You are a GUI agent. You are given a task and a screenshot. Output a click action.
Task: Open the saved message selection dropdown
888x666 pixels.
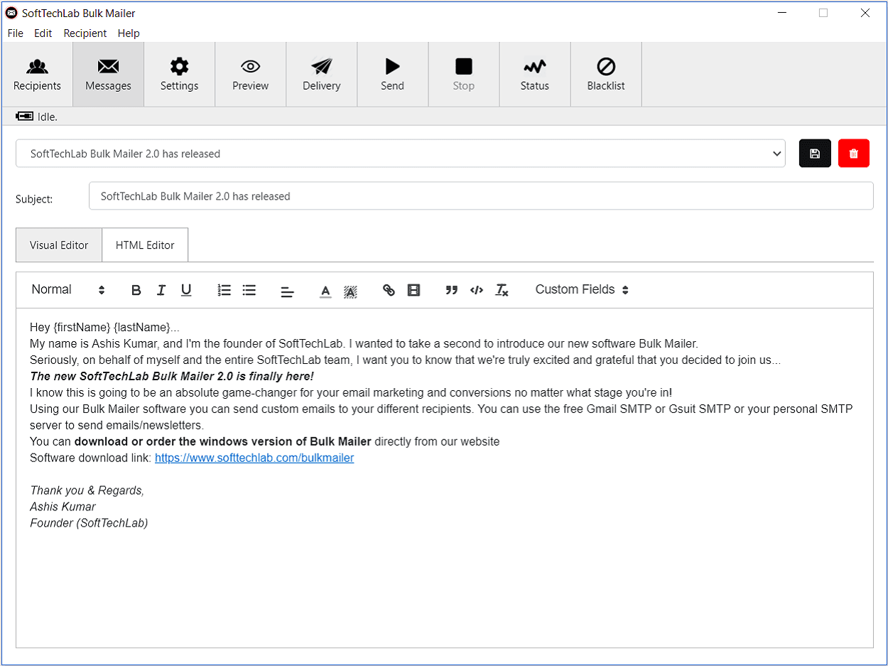pos(401,154)
